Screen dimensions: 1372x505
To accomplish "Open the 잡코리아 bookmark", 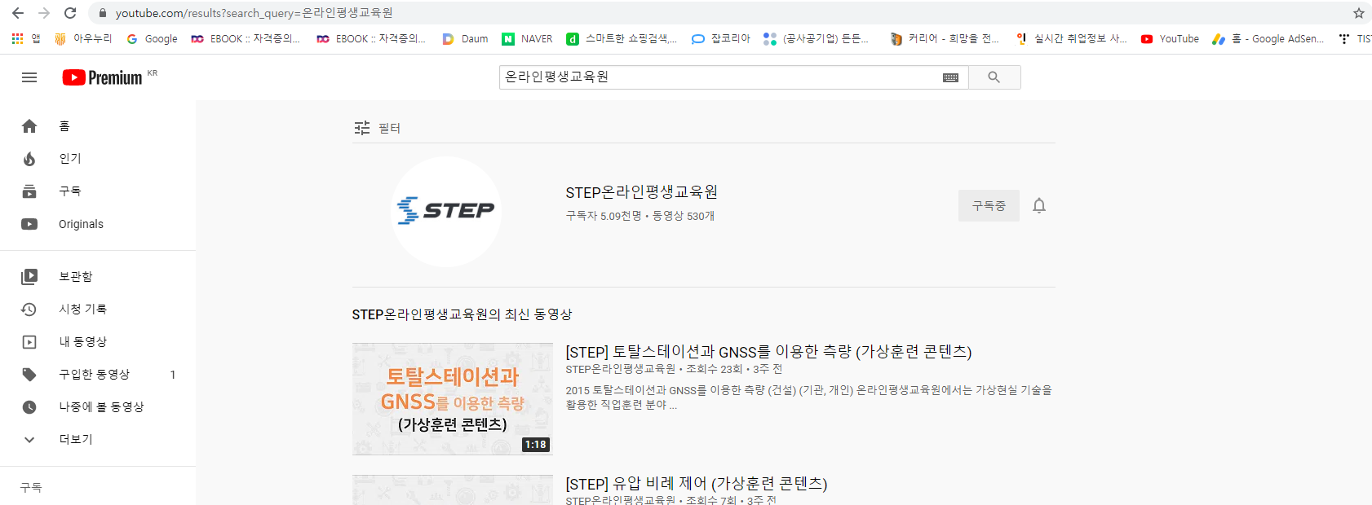I will click(721, 38).
